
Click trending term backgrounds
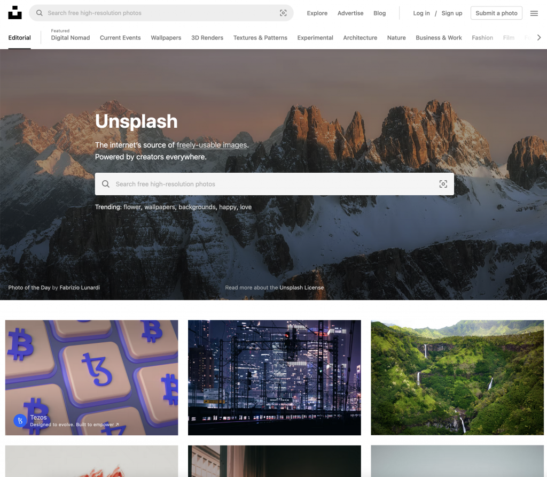tap(197, 207)
